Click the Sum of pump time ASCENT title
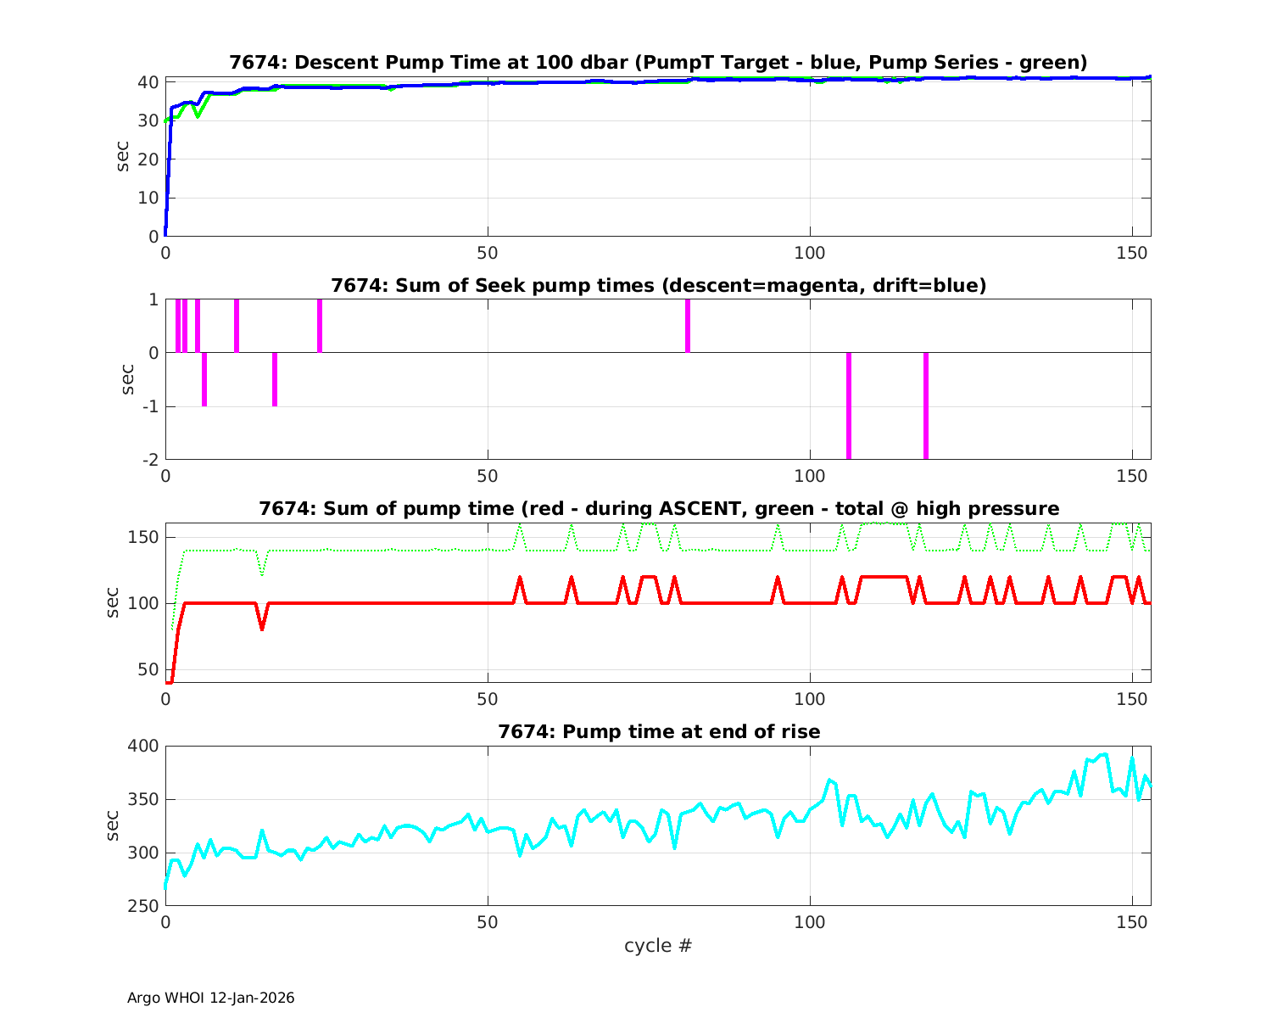This screenshot has width=1272, height=1018. [658, 509]
